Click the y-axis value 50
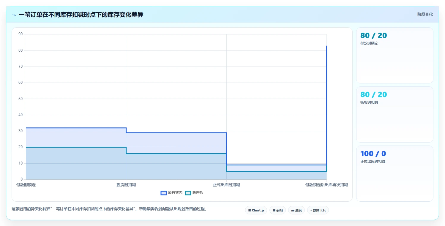 tap(20, 99)
